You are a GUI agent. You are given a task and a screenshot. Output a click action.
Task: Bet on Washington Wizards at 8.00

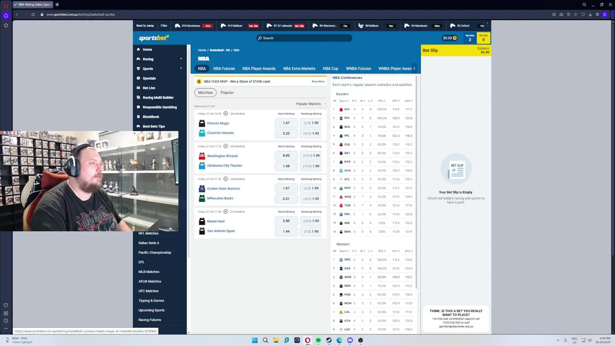click(286, 156)
